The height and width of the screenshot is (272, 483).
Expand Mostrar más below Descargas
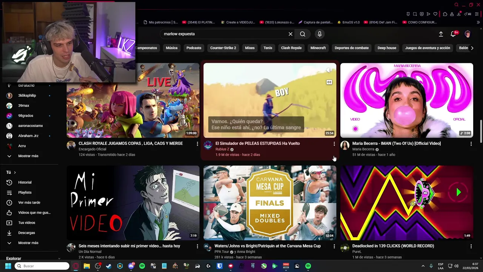(x=28, y=243)
